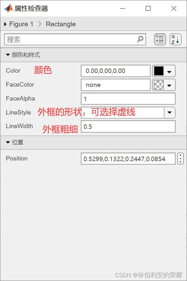Click the Position value field
This screenshot has height=281, width=187.
tap(128, 159)
